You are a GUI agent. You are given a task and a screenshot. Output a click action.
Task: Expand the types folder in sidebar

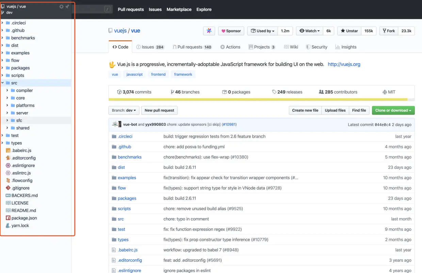(2, 143)
